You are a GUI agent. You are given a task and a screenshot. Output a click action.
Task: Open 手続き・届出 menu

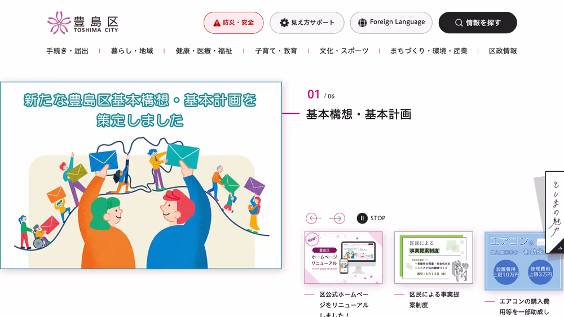[68, 51]
